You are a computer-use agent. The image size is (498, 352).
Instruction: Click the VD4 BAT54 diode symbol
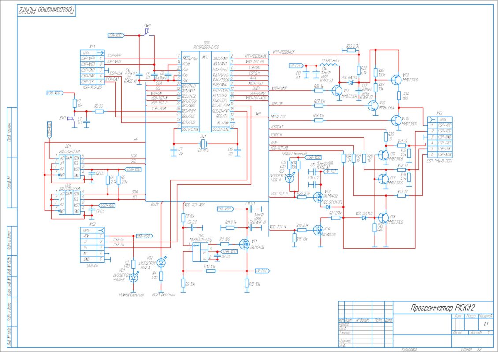coord(351,82)
